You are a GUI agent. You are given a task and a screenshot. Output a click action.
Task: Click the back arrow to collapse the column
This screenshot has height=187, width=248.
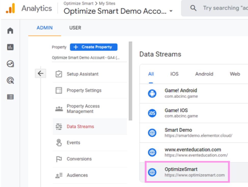point(40,74)
